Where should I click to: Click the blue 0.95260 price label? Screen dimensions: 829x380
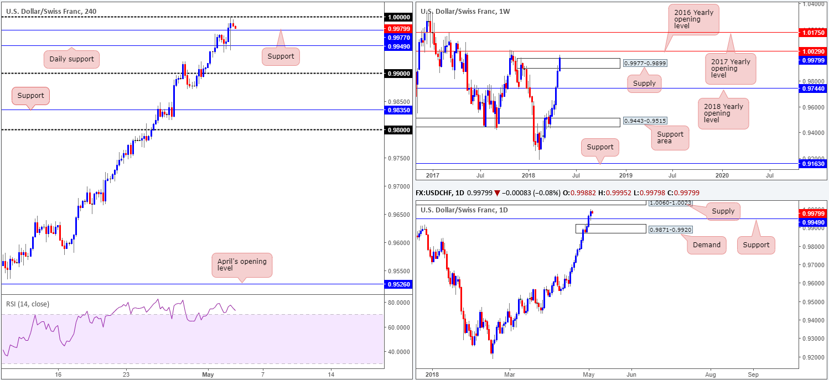click(398, 284)
